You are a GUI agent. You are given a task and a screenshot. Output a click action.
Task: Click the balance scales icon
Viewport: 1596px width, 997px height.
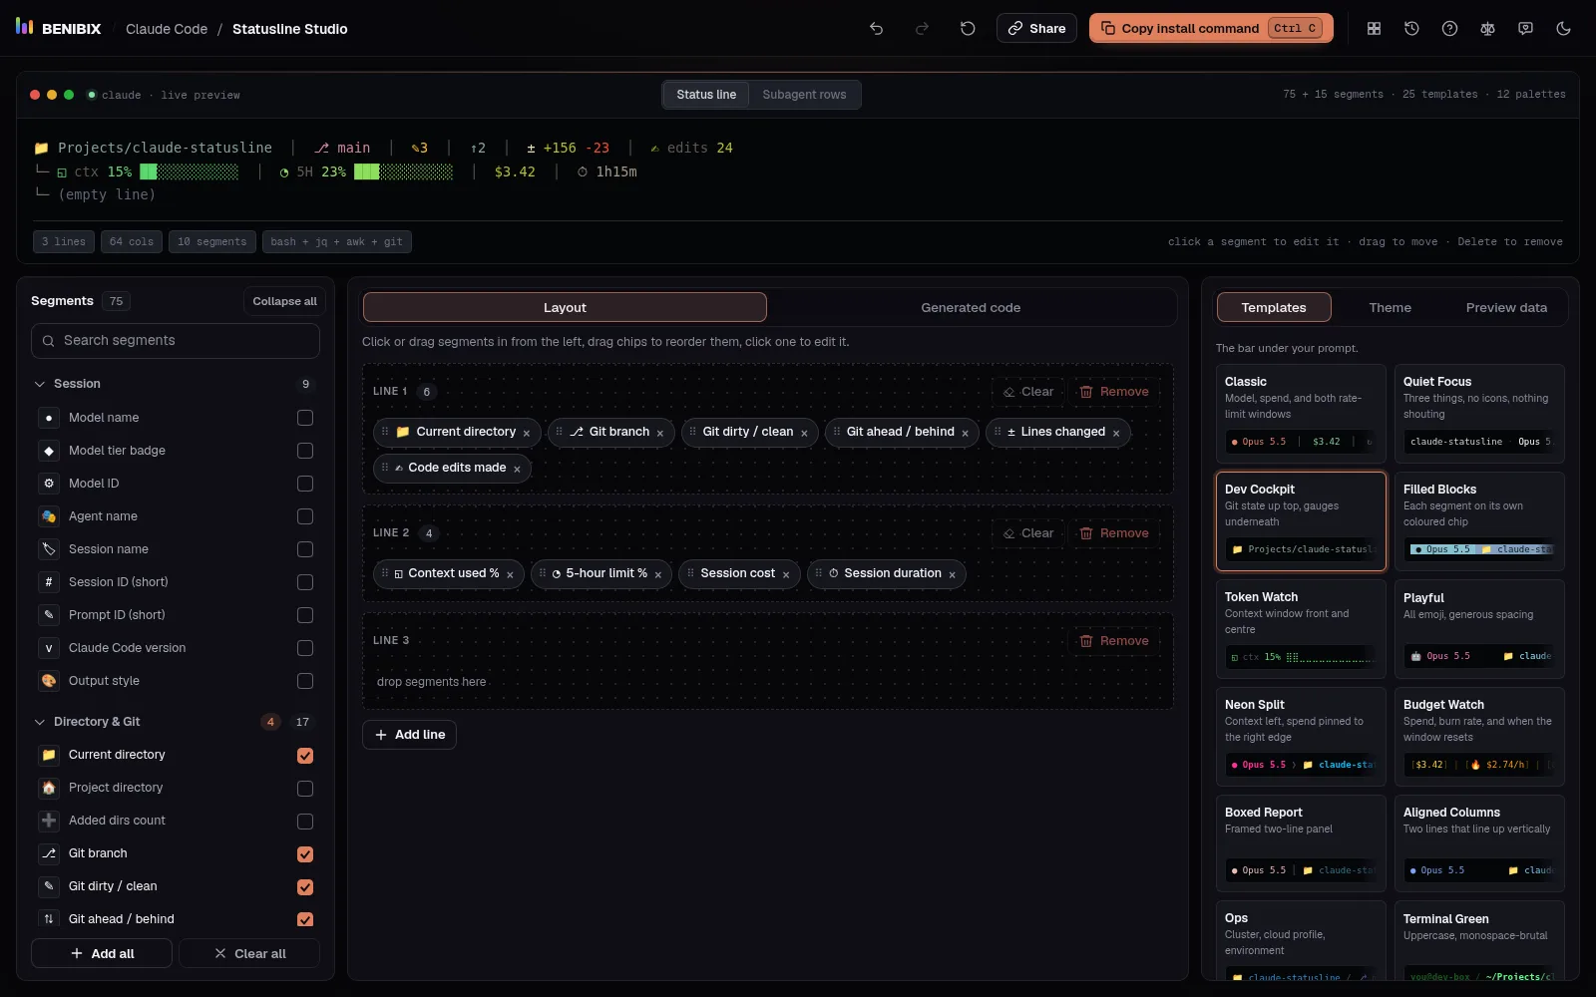1487,29
